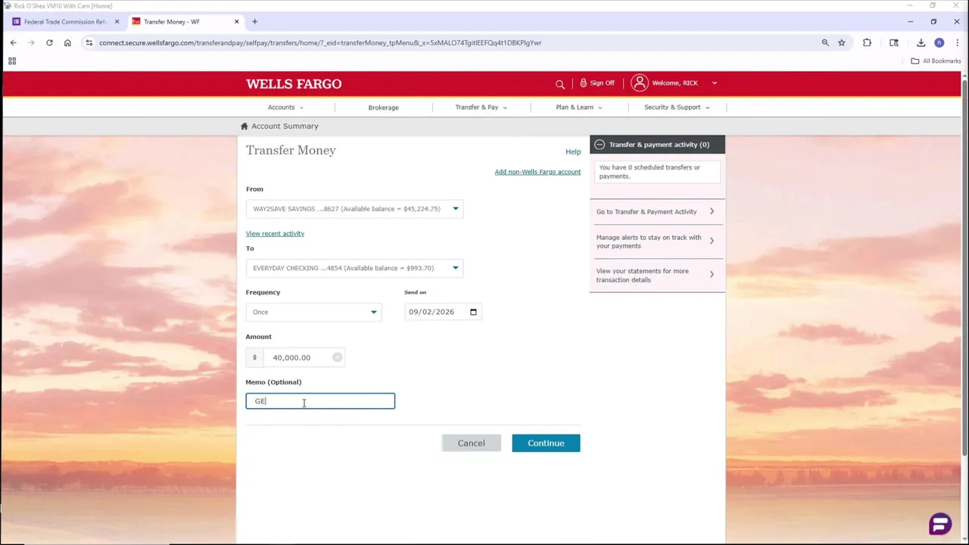Collapse Transfer & payment activity panel icon
The height and width of the screenshot is (545, 969).
(x=600, y=145)
